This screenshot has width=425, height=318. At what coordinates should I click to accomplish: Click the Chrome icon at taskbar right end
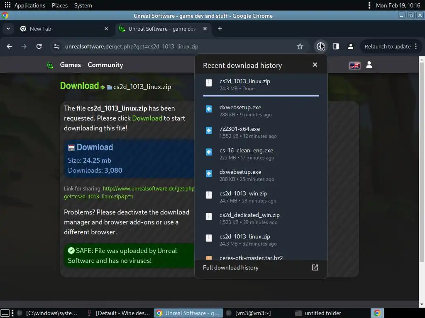377,313
